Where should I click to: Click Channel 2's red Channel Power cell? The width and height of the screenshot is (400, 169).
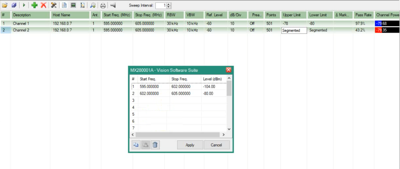coord(379,30)
